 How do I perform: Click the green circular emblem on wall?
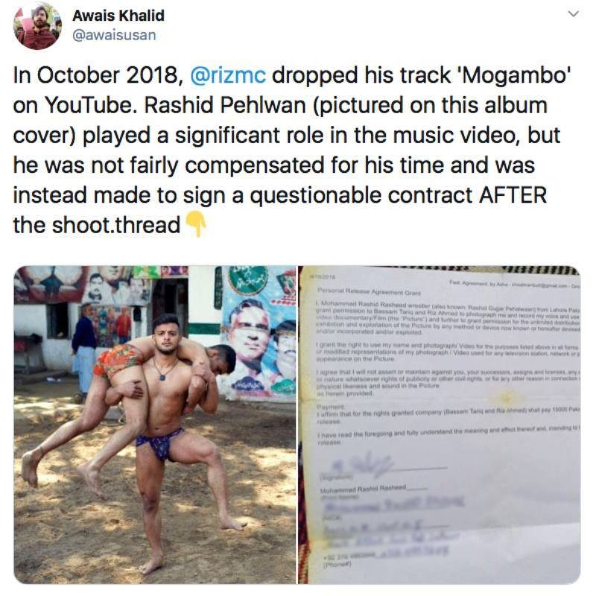[248, 279]
